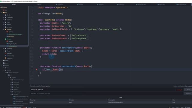192x108 pixels.
Task: Click the vendor folder icon
Action: [4, 65]
